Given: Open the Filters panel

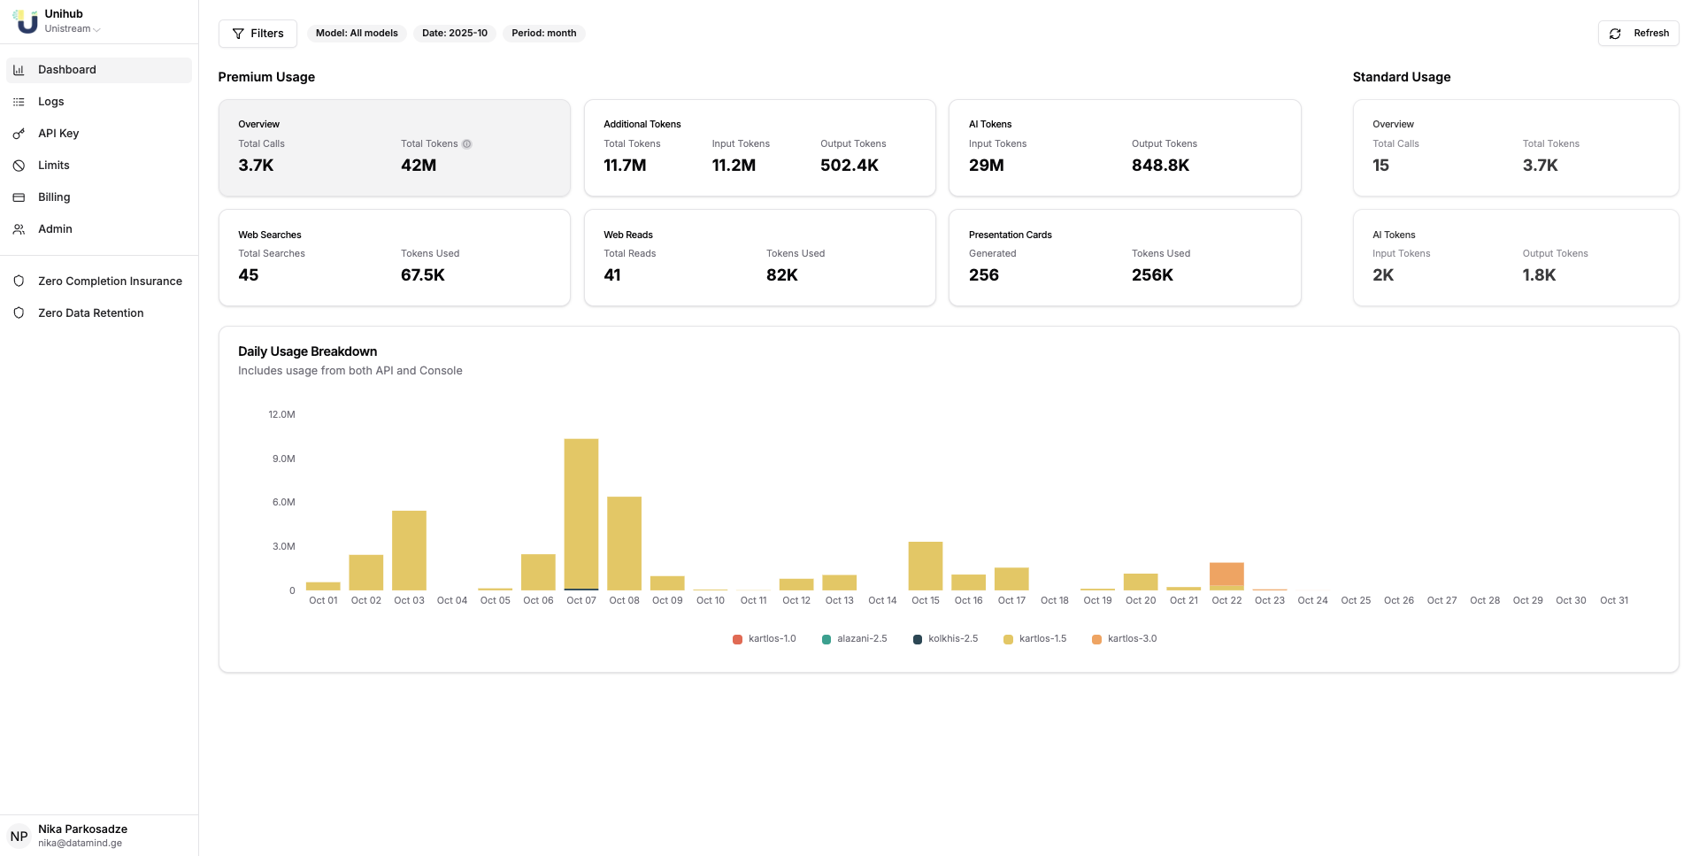Looking at the screenshot, I should pos(258,34).
